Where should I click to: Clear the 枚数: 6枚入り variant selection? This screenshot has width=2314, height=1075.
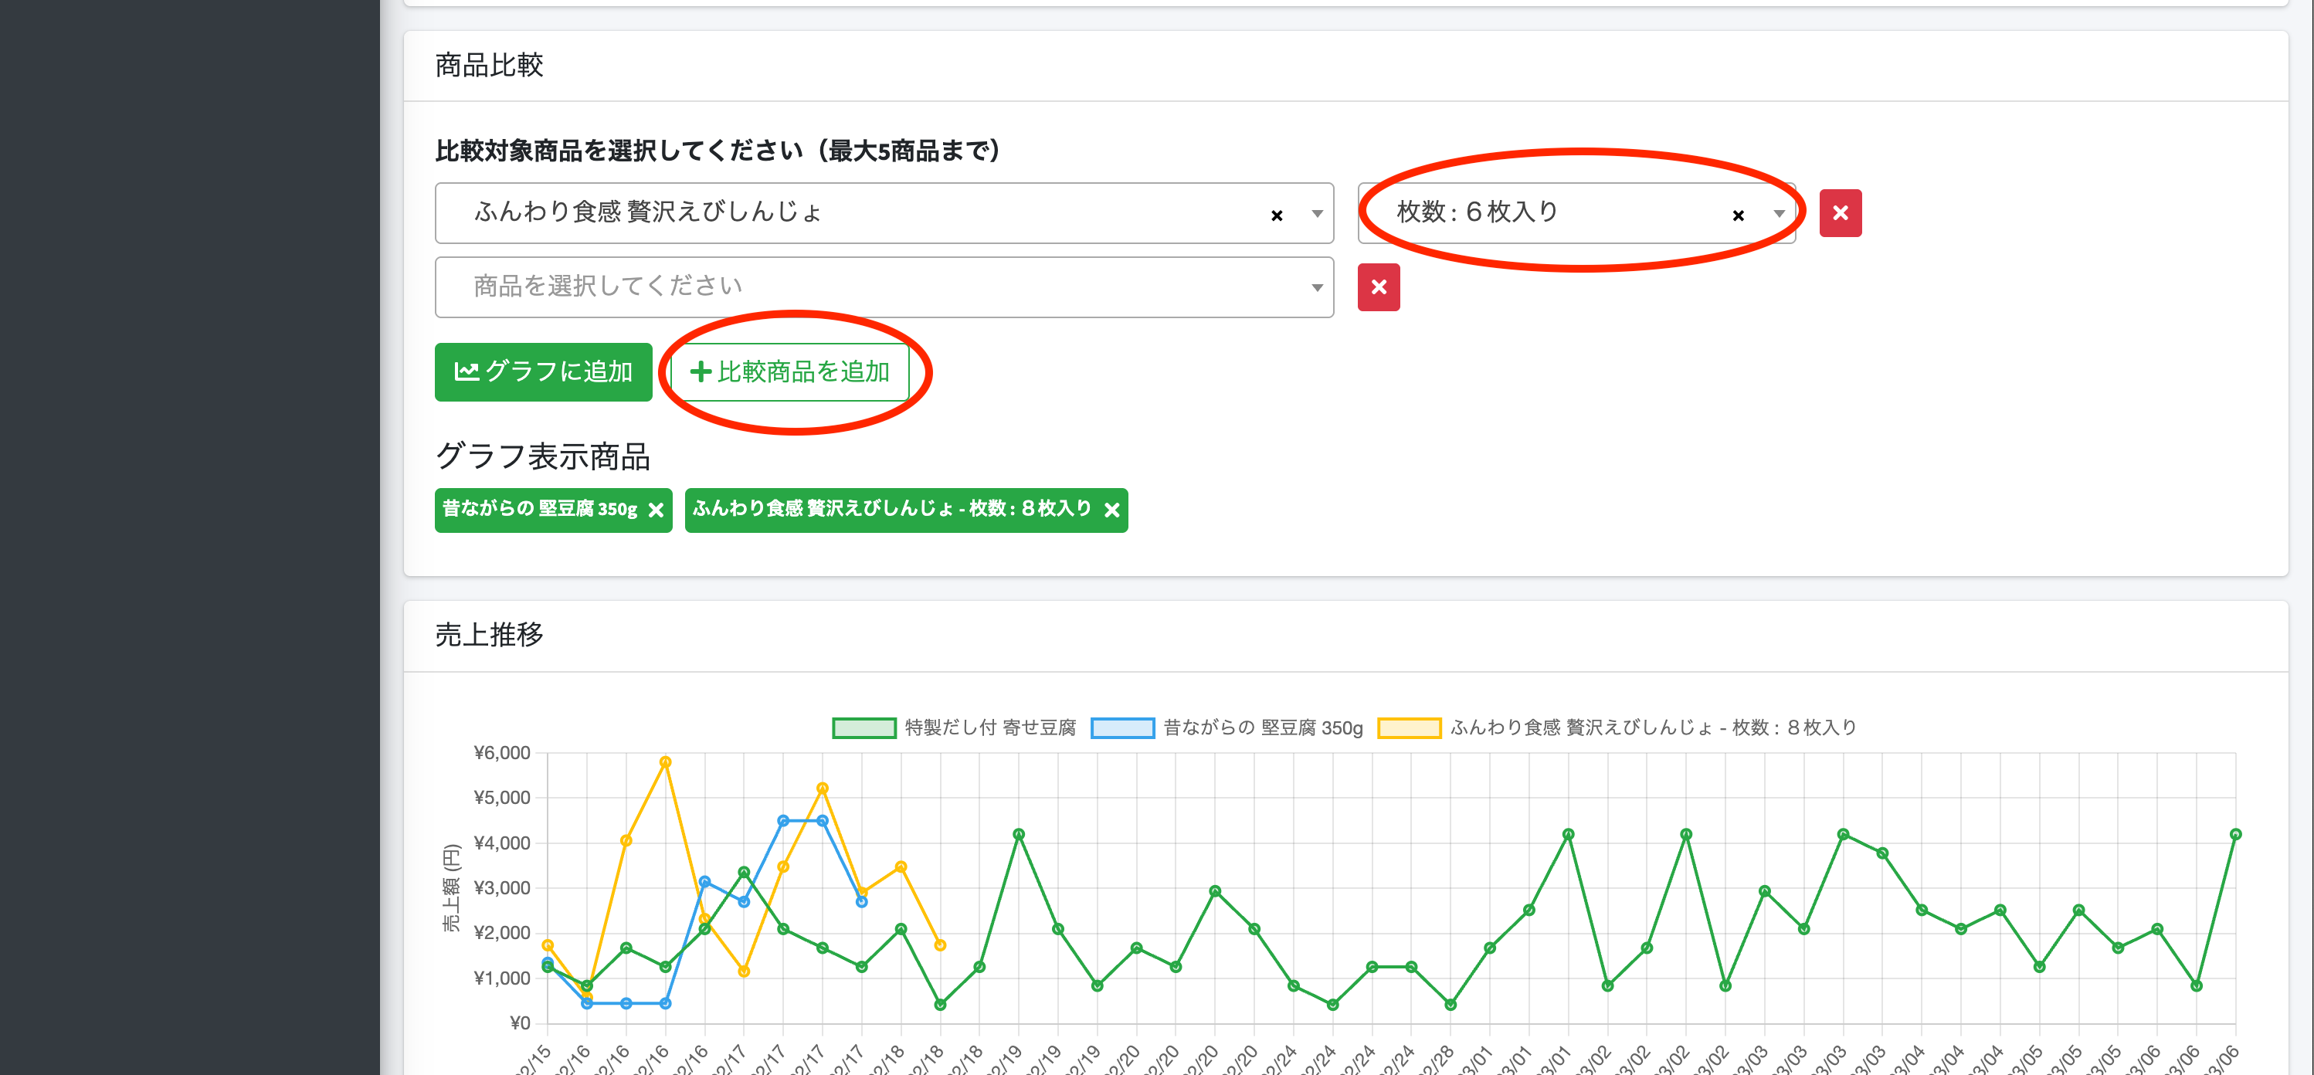point(1738,215)
